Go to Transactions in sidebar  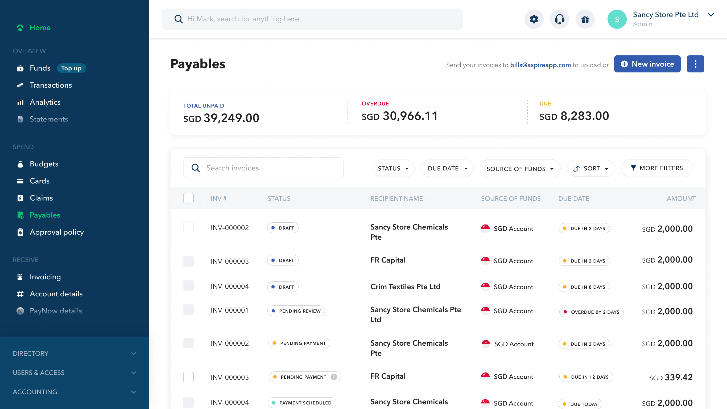point(51,85)
